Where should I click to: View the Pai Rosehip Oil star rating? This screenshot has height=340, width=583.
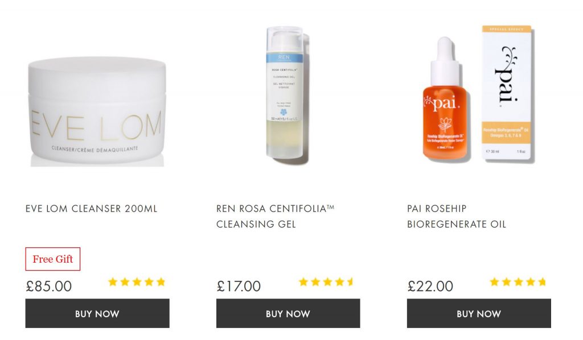click(518, 282)
